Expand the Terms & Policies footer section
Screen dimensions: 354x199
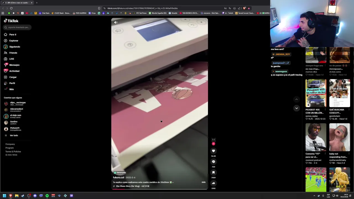coord(13,151)
